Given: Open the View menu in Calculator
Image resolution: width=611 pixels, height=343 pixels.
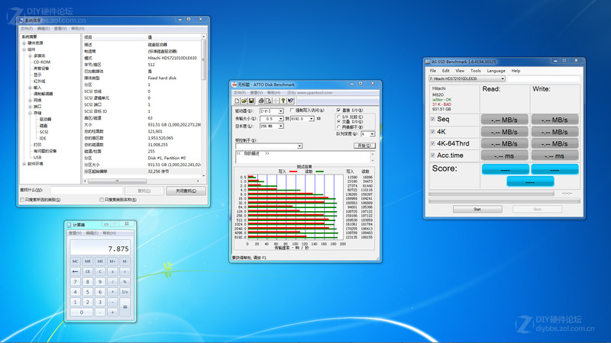Looking at the screenshot, I should point(75,233).
